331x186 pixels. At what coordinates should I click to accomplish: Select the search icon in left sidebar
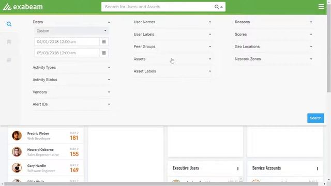point(9,24)
